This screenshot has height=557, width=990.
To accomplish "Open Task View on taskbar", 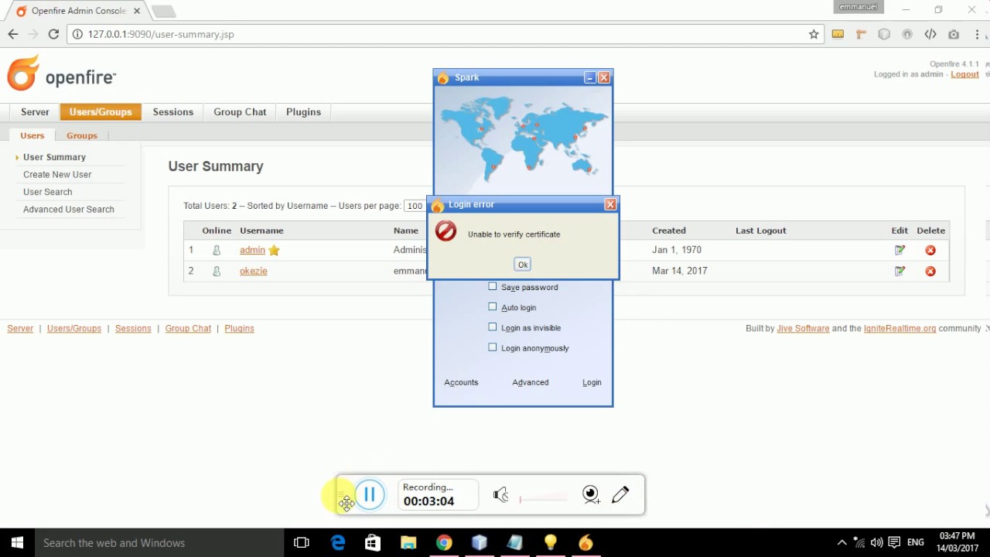I will click(302, 543).
